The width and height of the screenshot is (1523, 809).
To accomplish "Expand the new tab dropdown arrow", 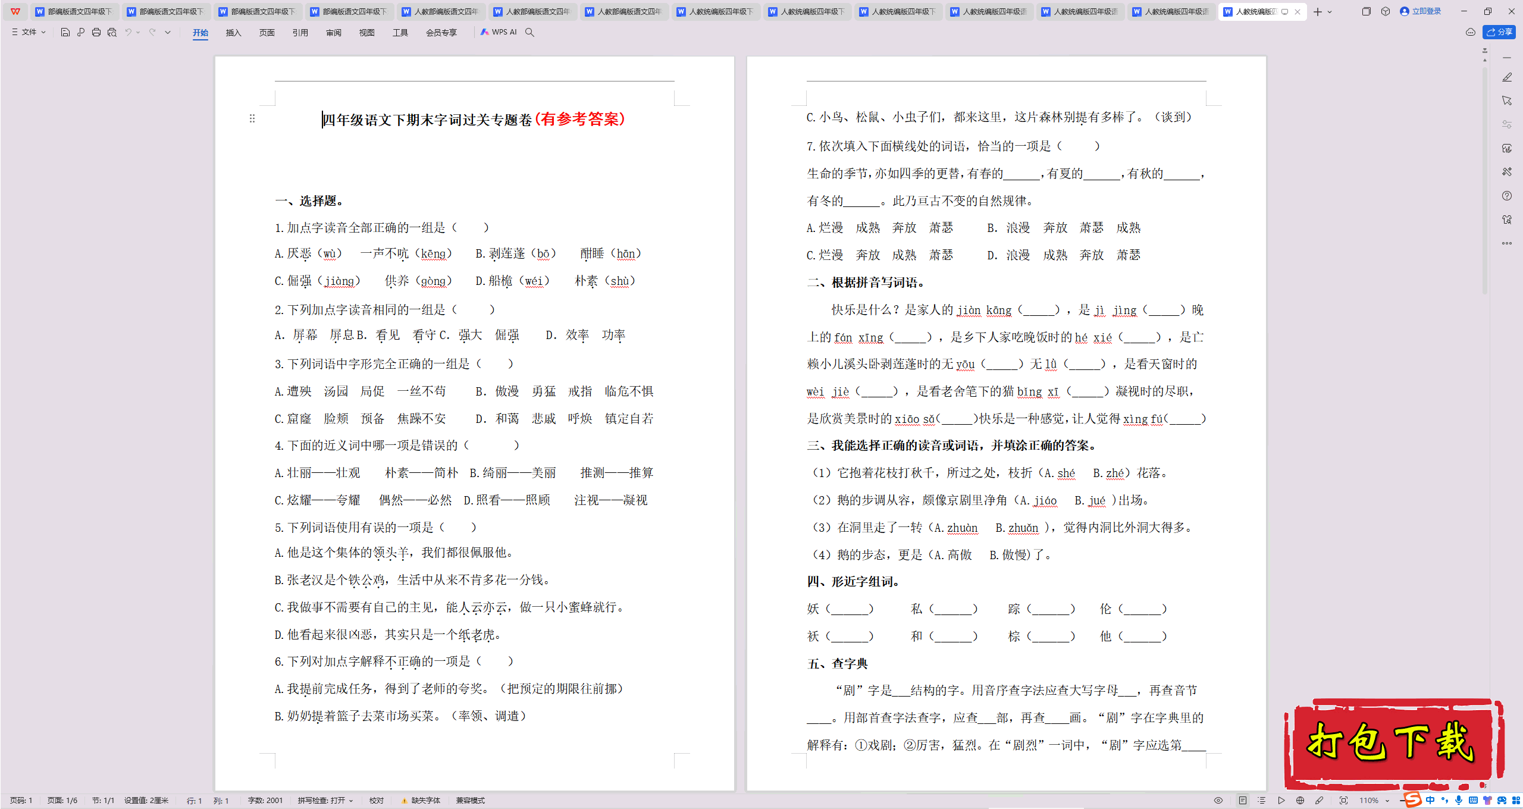I will coord(1330,11).
